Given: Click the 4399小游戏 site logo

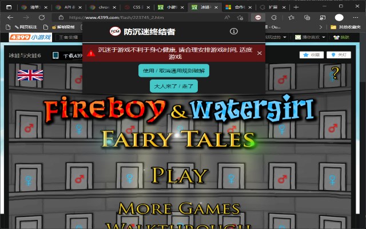Looking at the screenshot, I should [x=30, y=37].
